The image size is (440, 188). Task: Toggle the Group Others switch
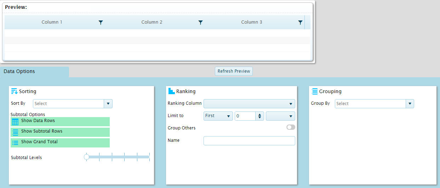pos(291,127)
